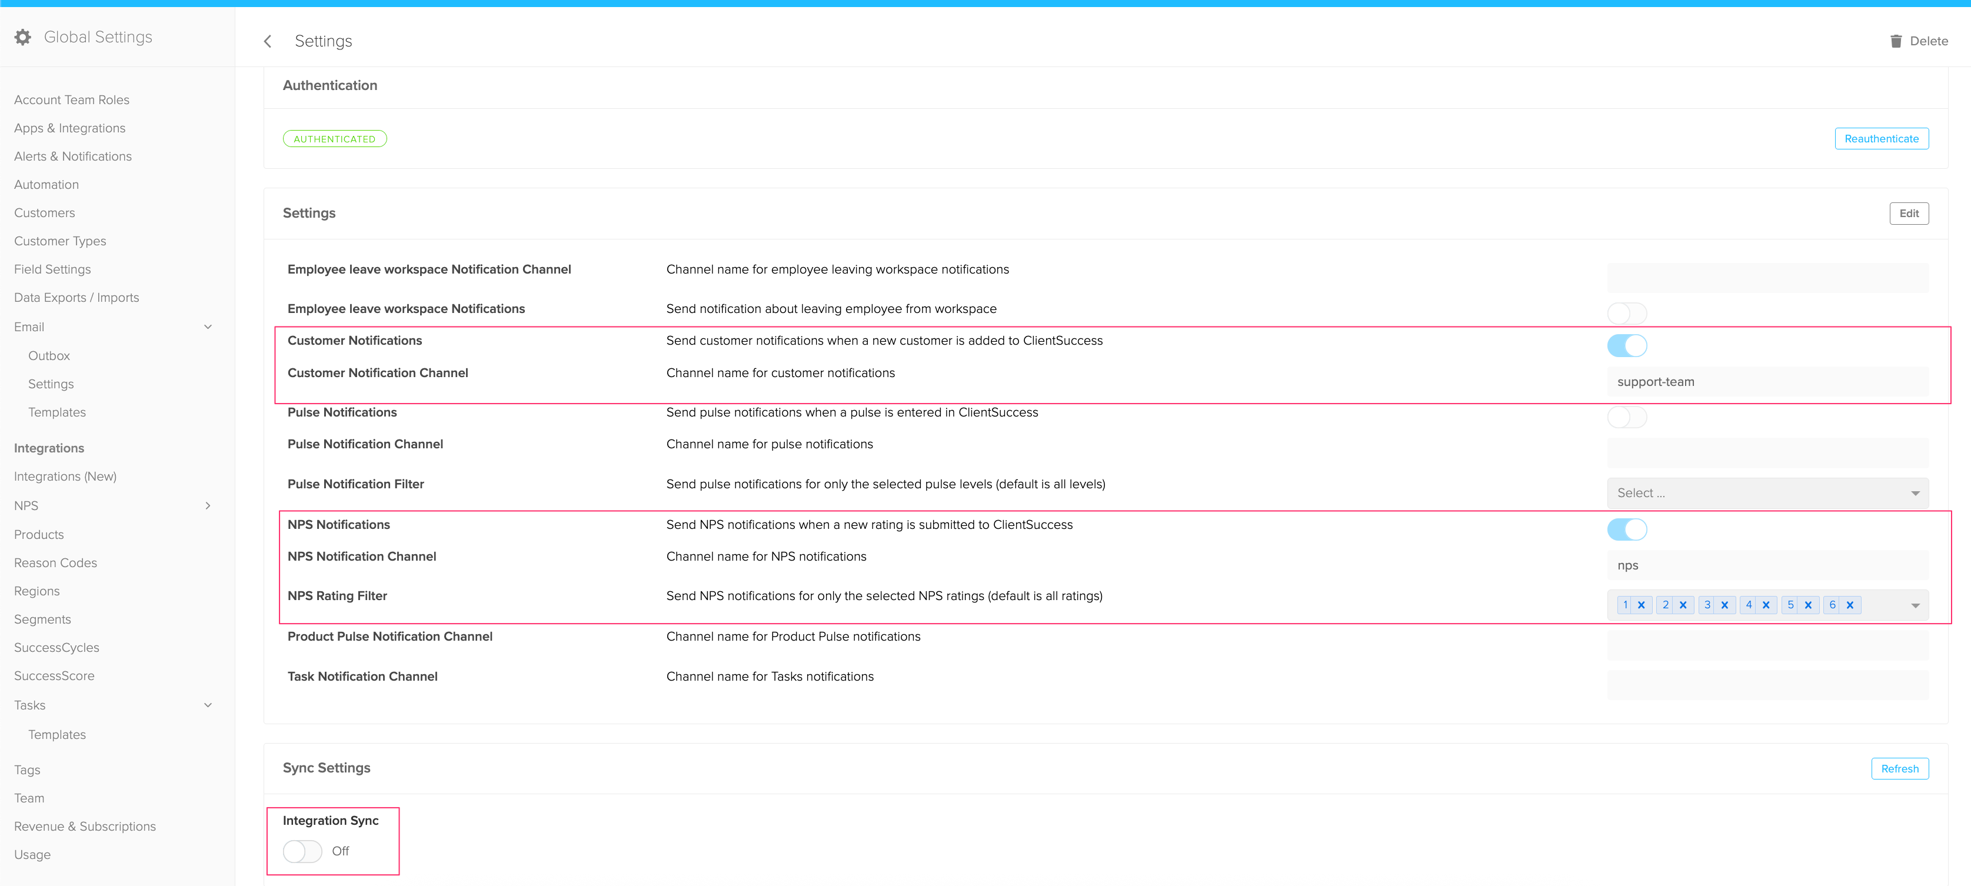1971x886 pixels.
Task: Select Tags in the sidebar
Action: (28, 771)
